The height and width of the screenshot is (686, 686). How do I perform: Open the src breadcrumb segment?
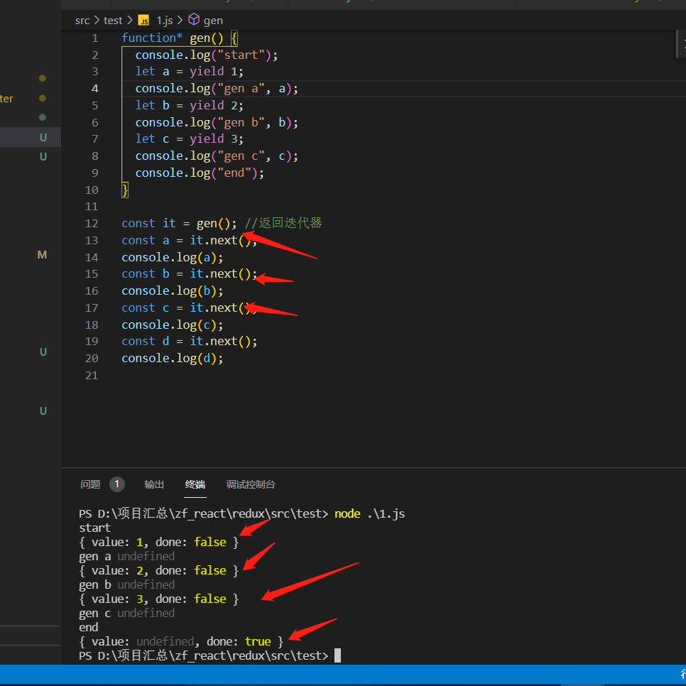[x=82, y=21]
